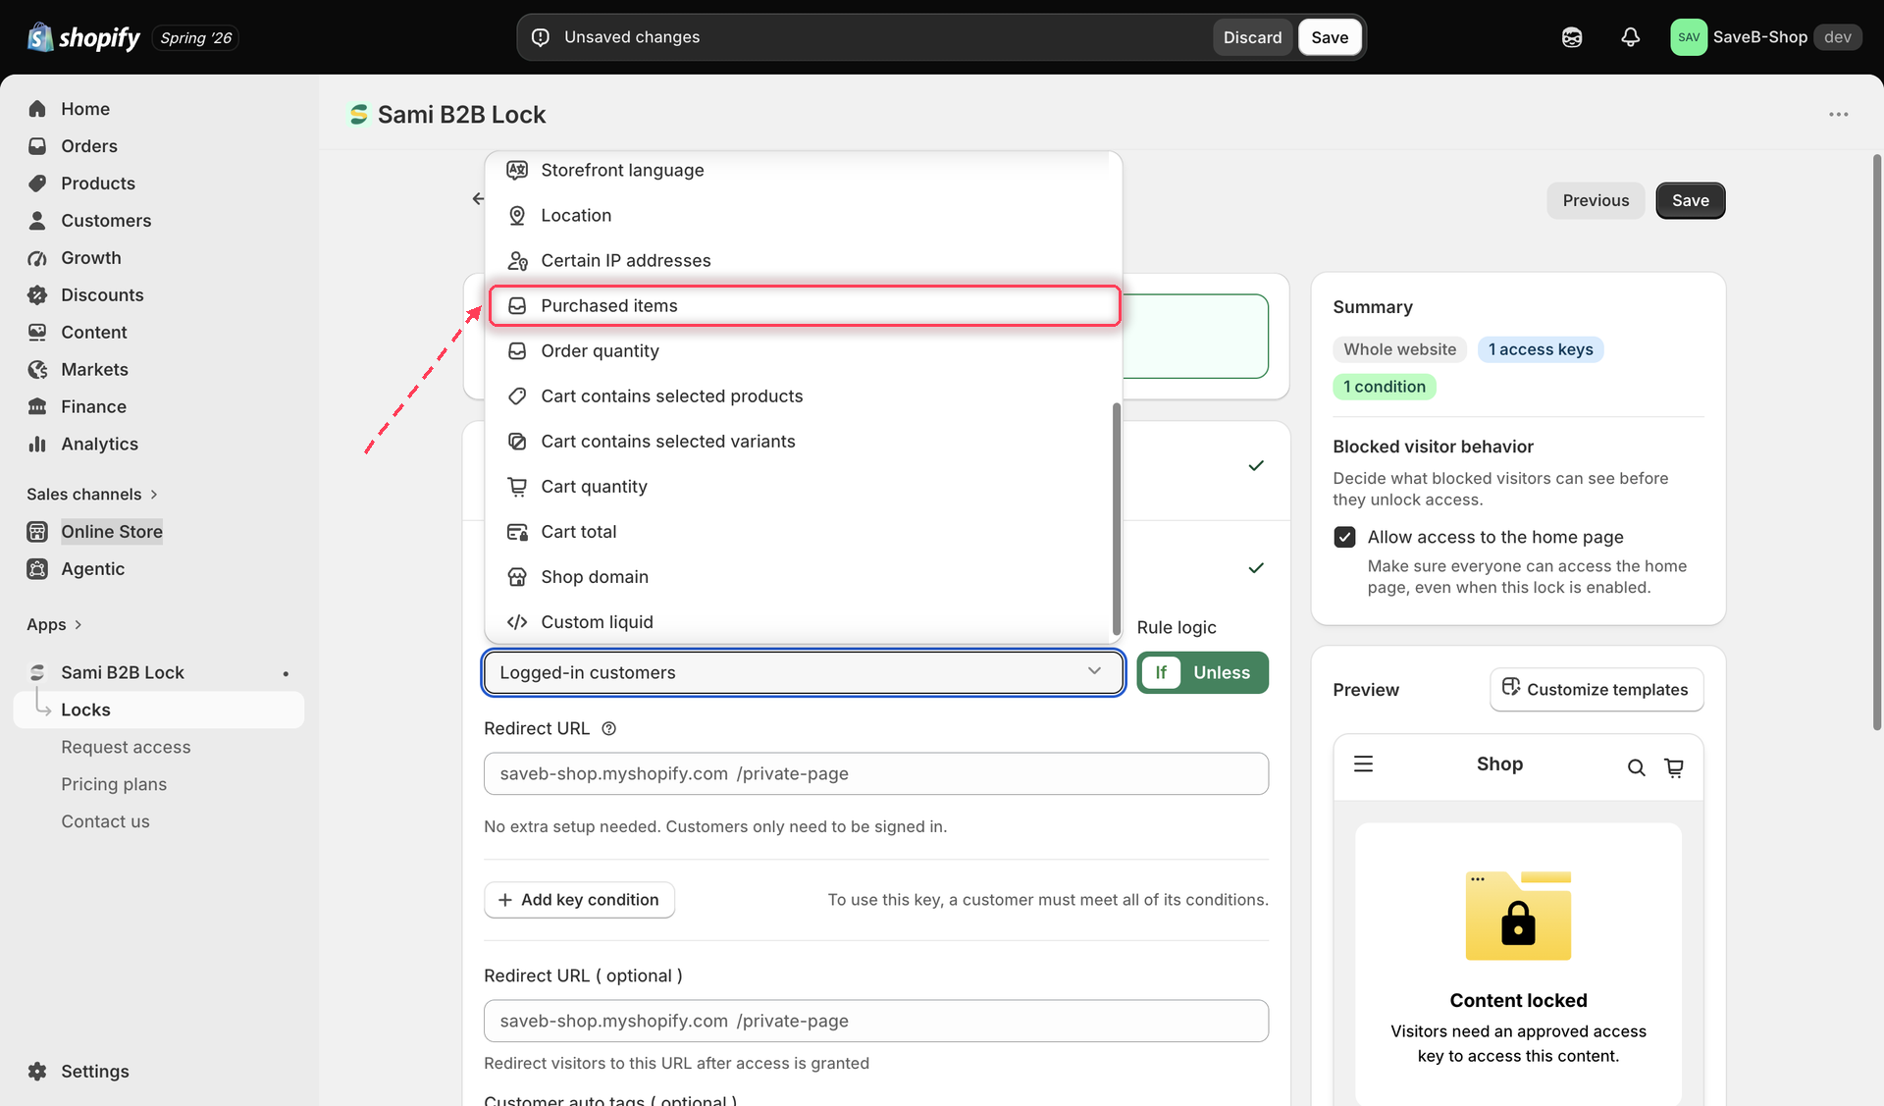Click the hamburger menu in the Shop preview

(1363, 764)
